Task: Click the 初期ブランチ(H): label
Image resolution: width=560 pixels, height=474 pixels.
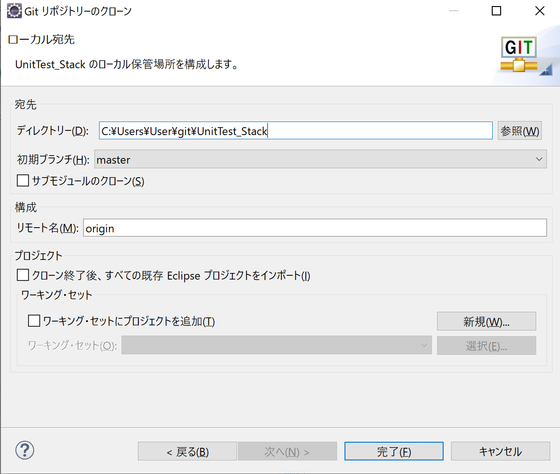Action: (x=53, y=159)
